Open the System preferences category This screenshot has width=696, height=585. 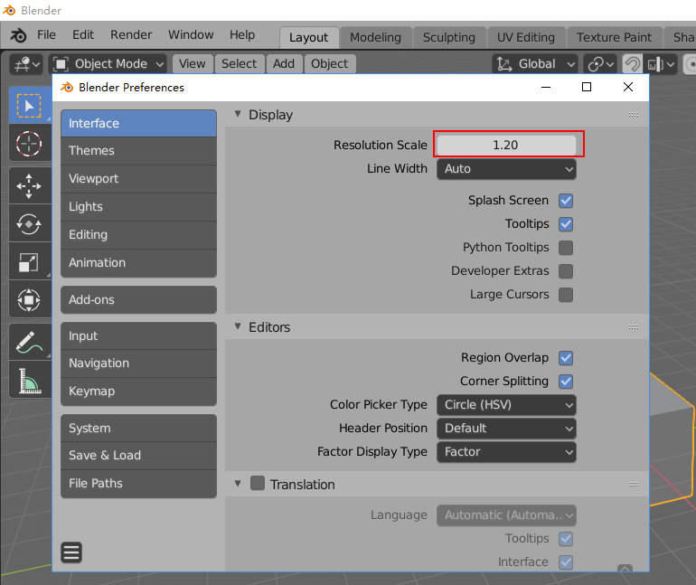[x=138, y=429]
